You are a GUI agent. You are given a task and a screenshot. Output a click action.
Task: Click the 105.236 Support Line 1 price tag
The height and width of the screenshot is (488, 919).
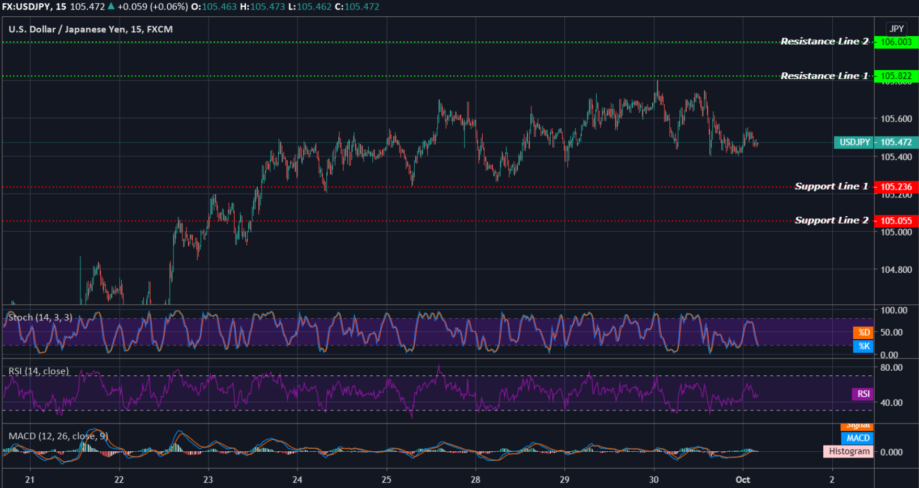pyautogui.click(x=896, y=187)
